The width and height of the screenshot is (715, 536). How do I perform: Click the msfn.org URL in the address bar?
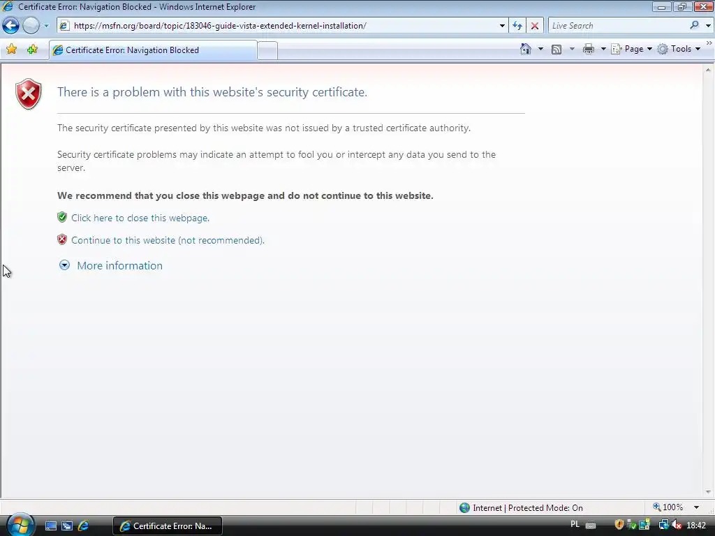(220, 26)
